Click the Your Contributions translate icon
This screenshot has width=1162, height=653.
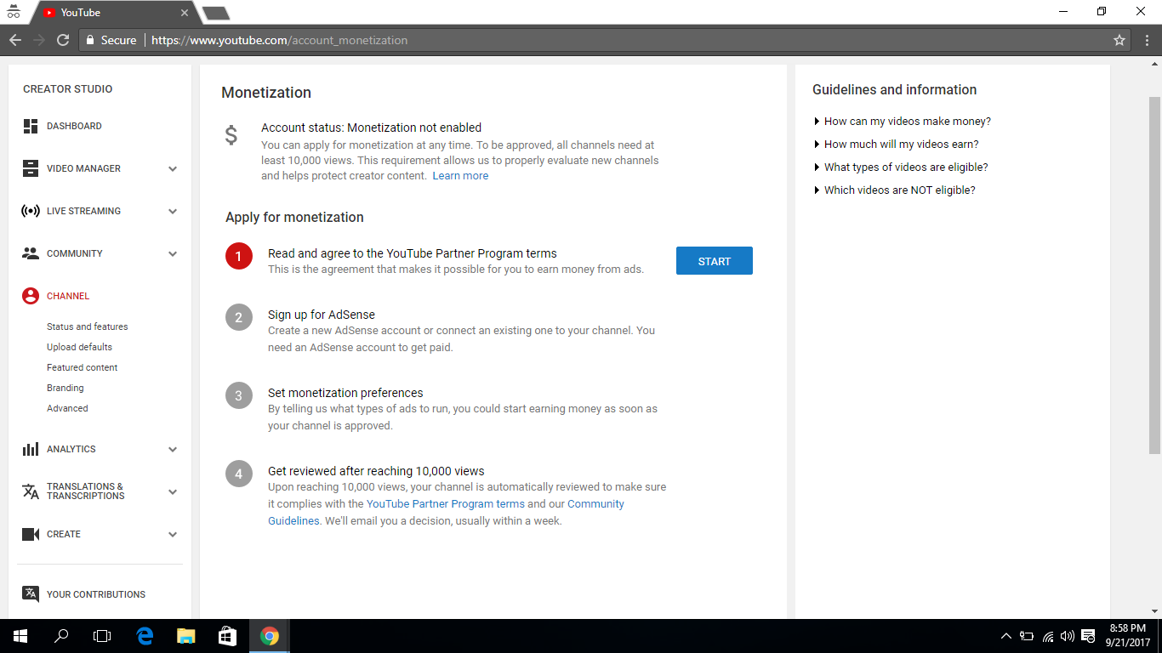[31, 593]
